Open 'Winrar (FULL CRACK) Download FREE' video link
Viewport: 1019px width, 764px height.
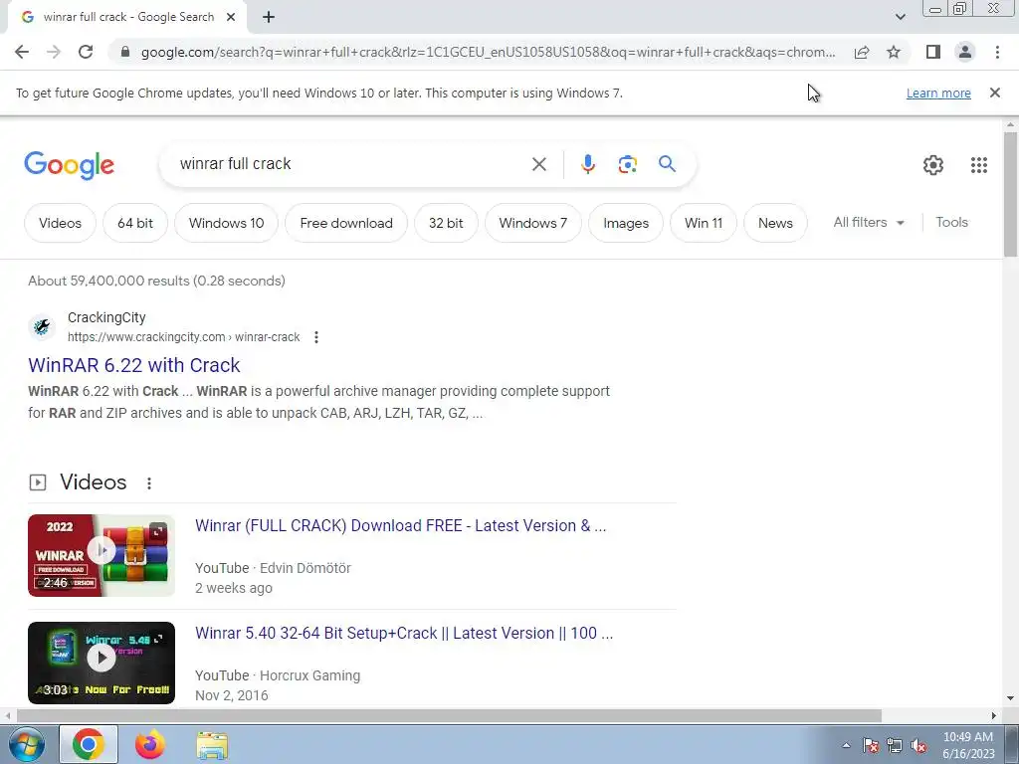(400, 525)
